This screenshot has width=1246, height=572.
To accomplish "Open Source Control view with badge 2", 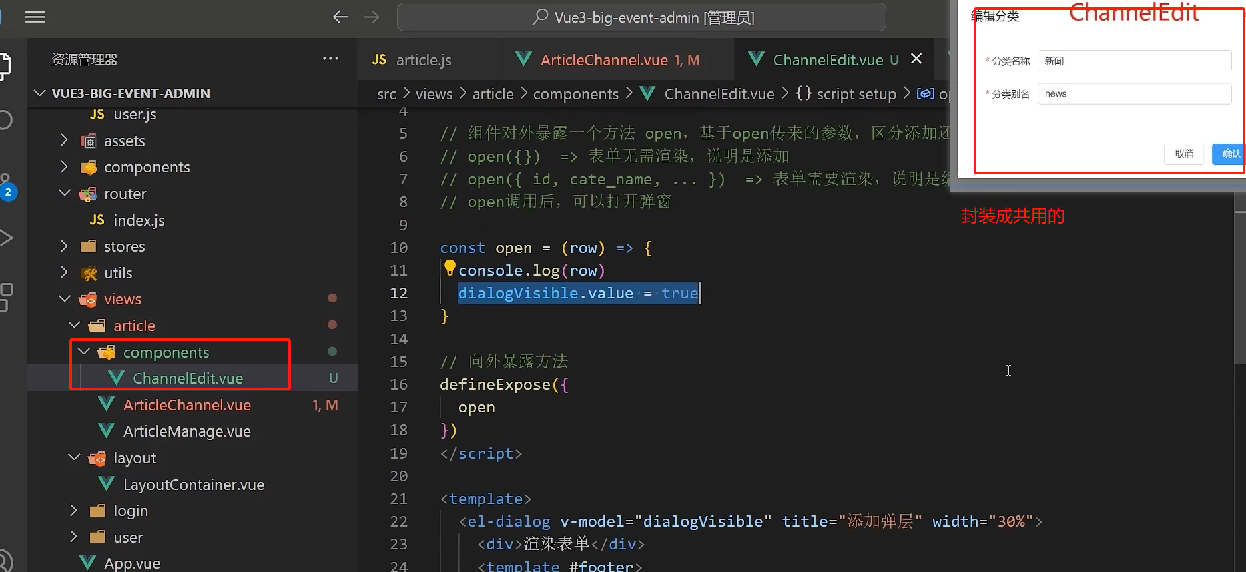I will (7, 186).
